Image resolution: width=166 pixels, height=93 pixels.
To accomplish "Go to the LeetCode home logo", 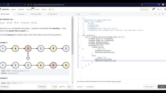I will tap(4, 9).
